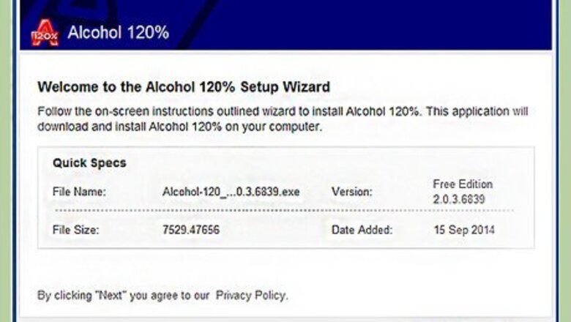The width and height of the screenshot is (571, 322).
Task: Click the Quick Specs heading
Action: pos(89,162)
